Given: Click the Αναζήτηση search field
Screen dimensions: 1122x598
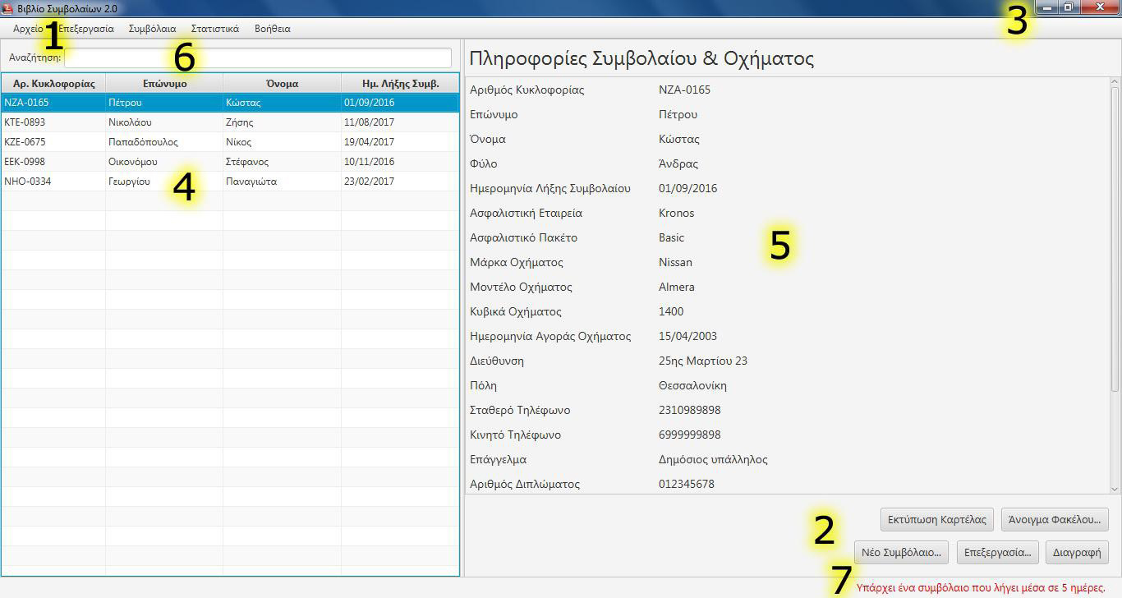Looking at the screenshot, I should (x=258, y=58).
